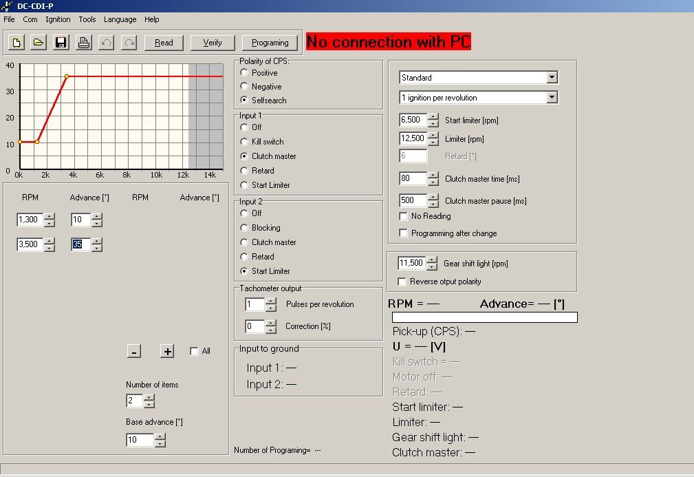Set Input 1 to Clutch master

(x=244, y=156)
